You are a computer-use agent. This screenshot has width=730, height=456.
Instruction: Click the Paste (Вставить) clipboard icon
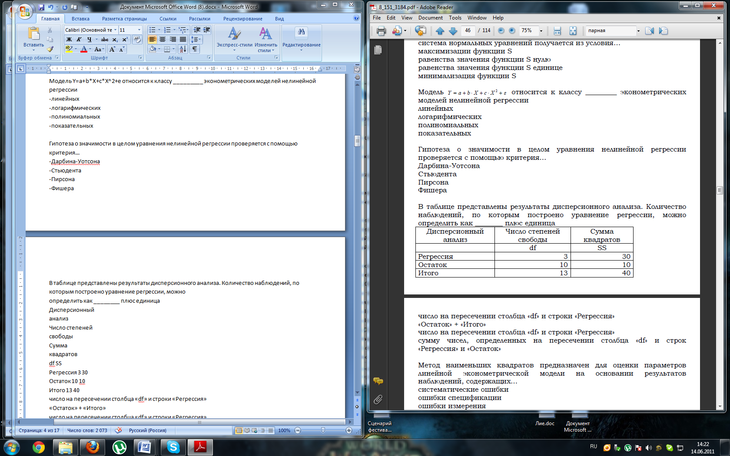[33, 34]
